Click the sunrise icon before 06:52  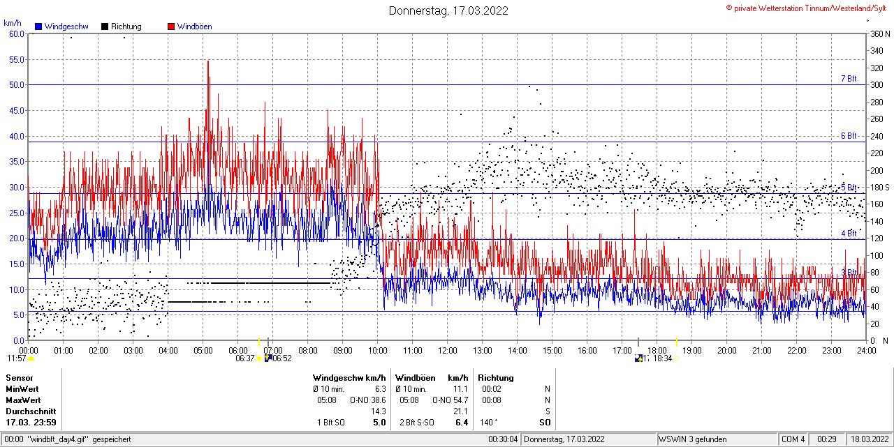coord(268,358)
